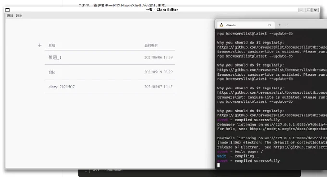
Task: Click the 'wait - compiling...' terminal line
Action: 238,156
